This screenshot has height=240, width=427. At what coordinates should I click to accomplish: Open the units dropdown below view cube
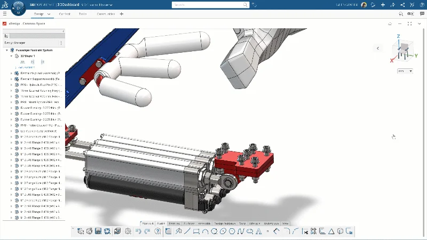click(x=405, y=71)
